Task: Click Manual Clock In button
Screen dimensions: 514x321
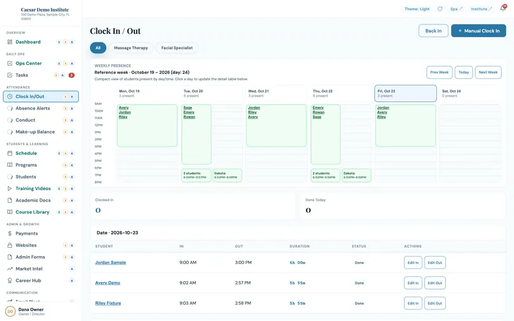Action: coord(479,31)
